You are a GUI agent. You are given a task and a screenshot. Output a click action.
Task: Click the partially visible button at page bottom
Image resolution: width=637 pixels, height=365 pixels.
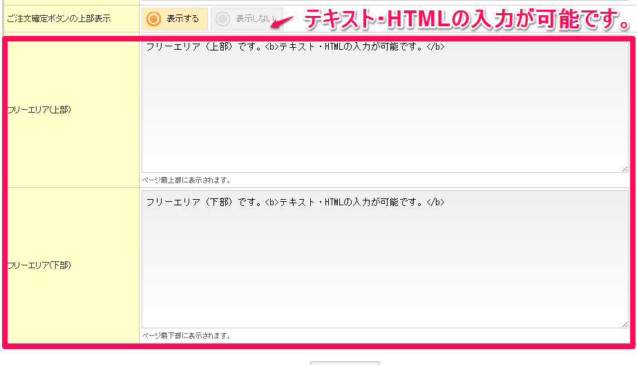(x=344, y=362)
